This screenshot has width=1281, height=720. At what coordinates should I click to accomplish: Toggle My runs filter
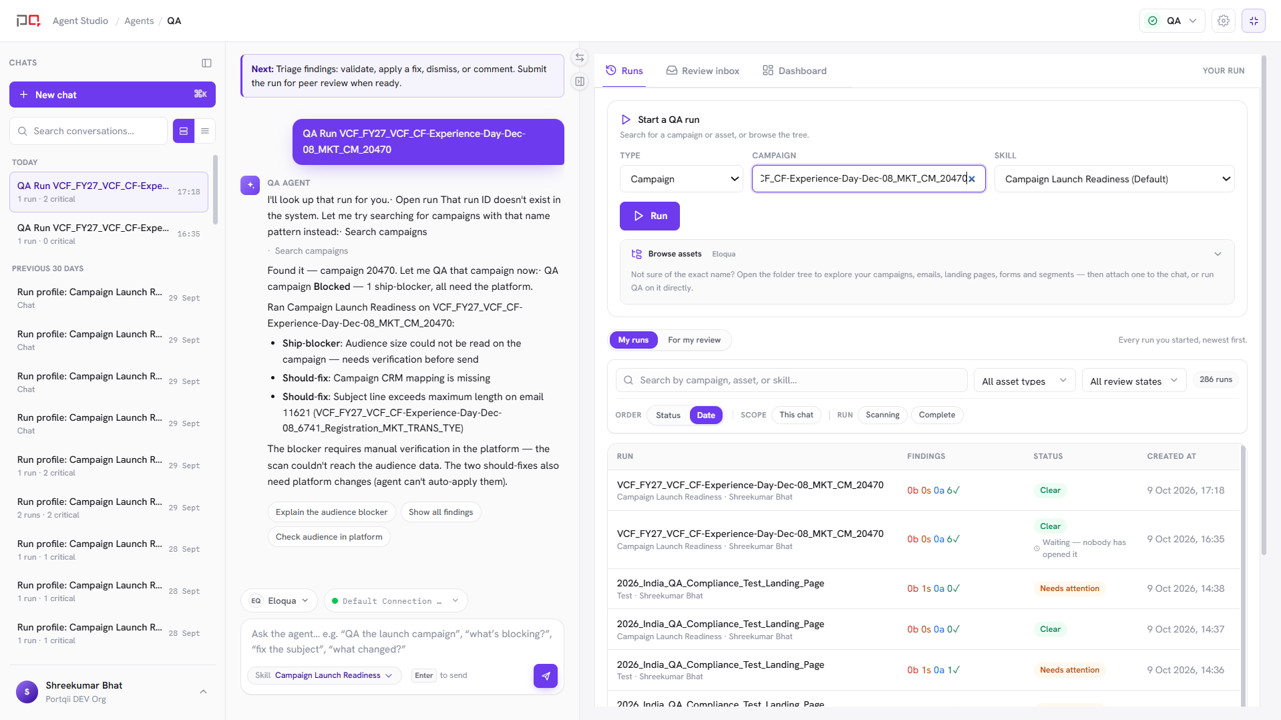(633, 340)
